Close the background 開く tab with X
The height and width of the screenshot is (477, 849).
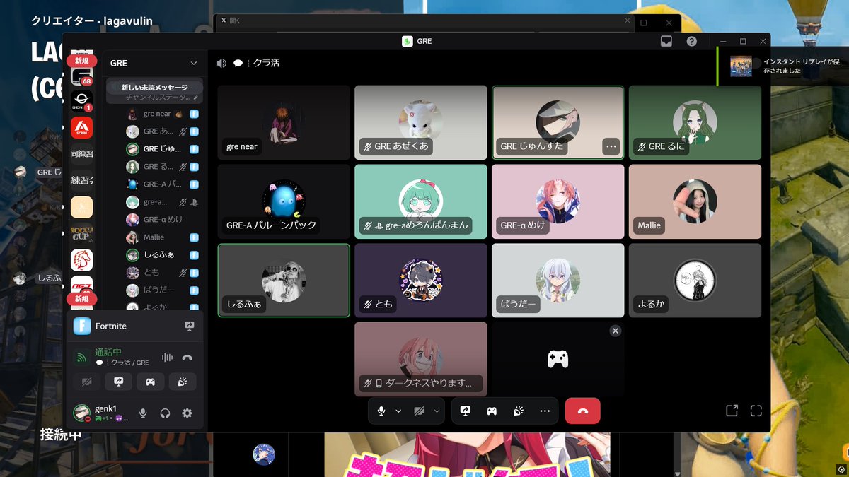point(627,20)
